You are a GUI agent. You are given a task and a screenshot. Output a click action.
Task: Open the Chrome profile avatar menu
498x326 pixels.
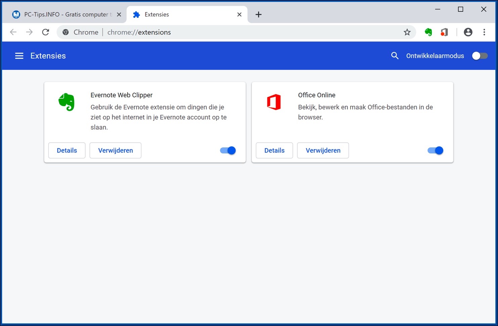(468, 32)
